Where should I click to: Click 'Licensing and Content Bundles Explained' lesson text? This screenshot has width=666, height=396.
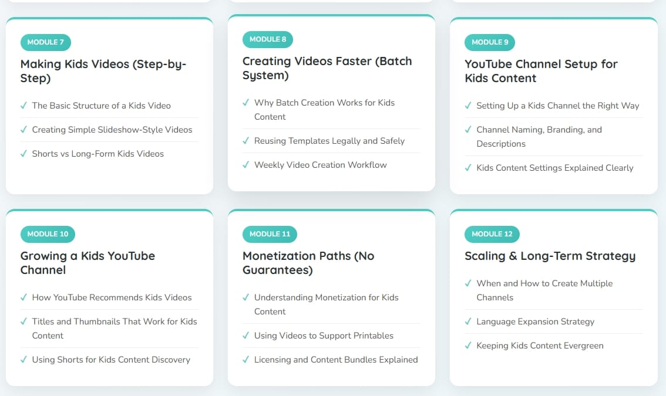pyautogui.click(x=336, y=360)
